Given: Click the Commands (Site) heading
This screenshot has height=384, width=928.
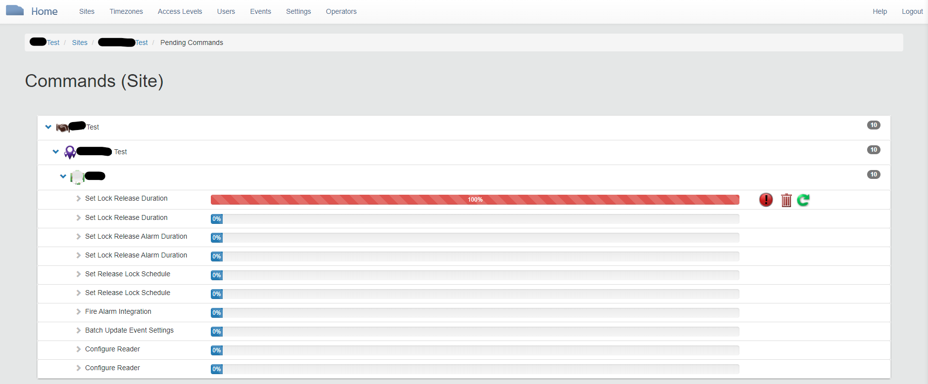Looking at the screenshot, I should [94, 81].
